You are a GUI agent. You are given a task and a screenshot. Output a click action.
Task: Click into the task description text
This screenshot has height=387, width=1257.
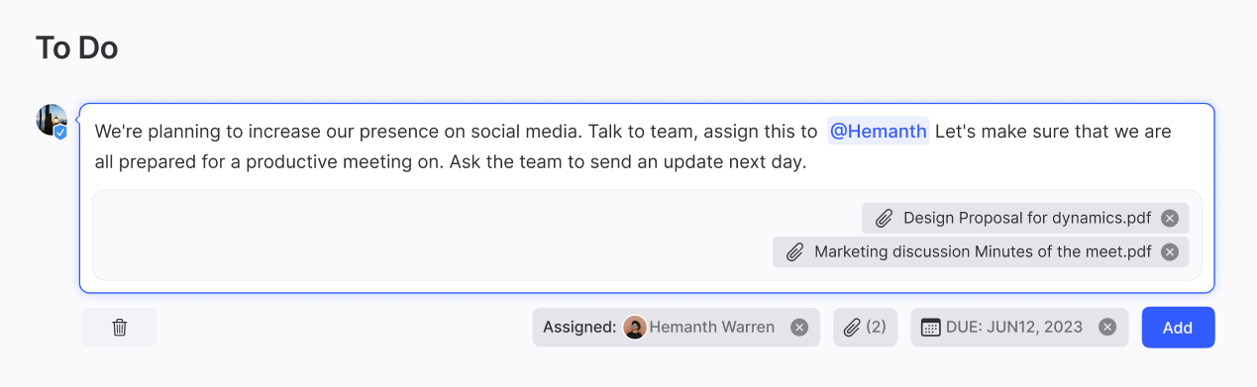[x=633, y=146]
